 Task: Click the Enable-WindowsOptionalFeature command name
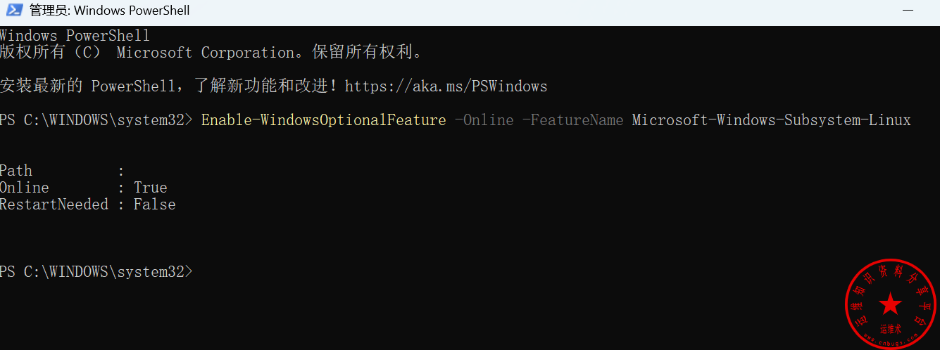[x=323, y=120]
